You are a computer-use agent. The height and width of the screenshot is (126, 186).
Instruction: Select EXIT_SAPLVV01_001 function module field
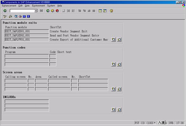[27, 39]
